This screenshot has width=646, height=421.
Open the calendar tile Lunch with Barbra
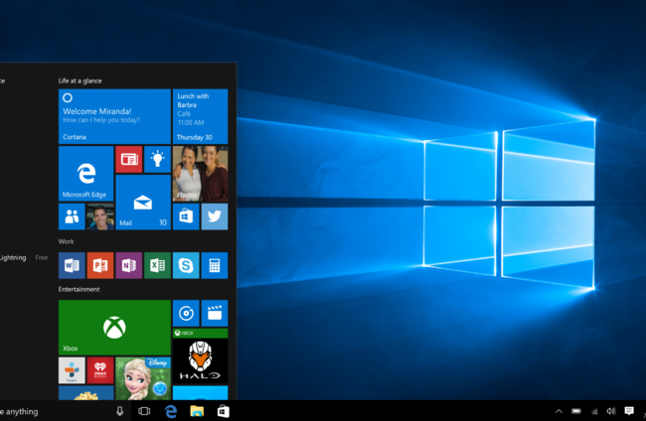(200, 116)
